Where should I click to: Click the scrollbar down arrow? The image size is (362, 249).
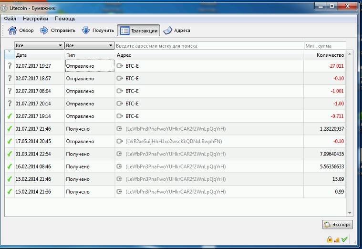350,213
